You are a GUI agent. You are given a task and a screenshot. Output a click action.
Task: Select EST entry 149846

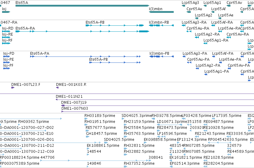point(94,164)
